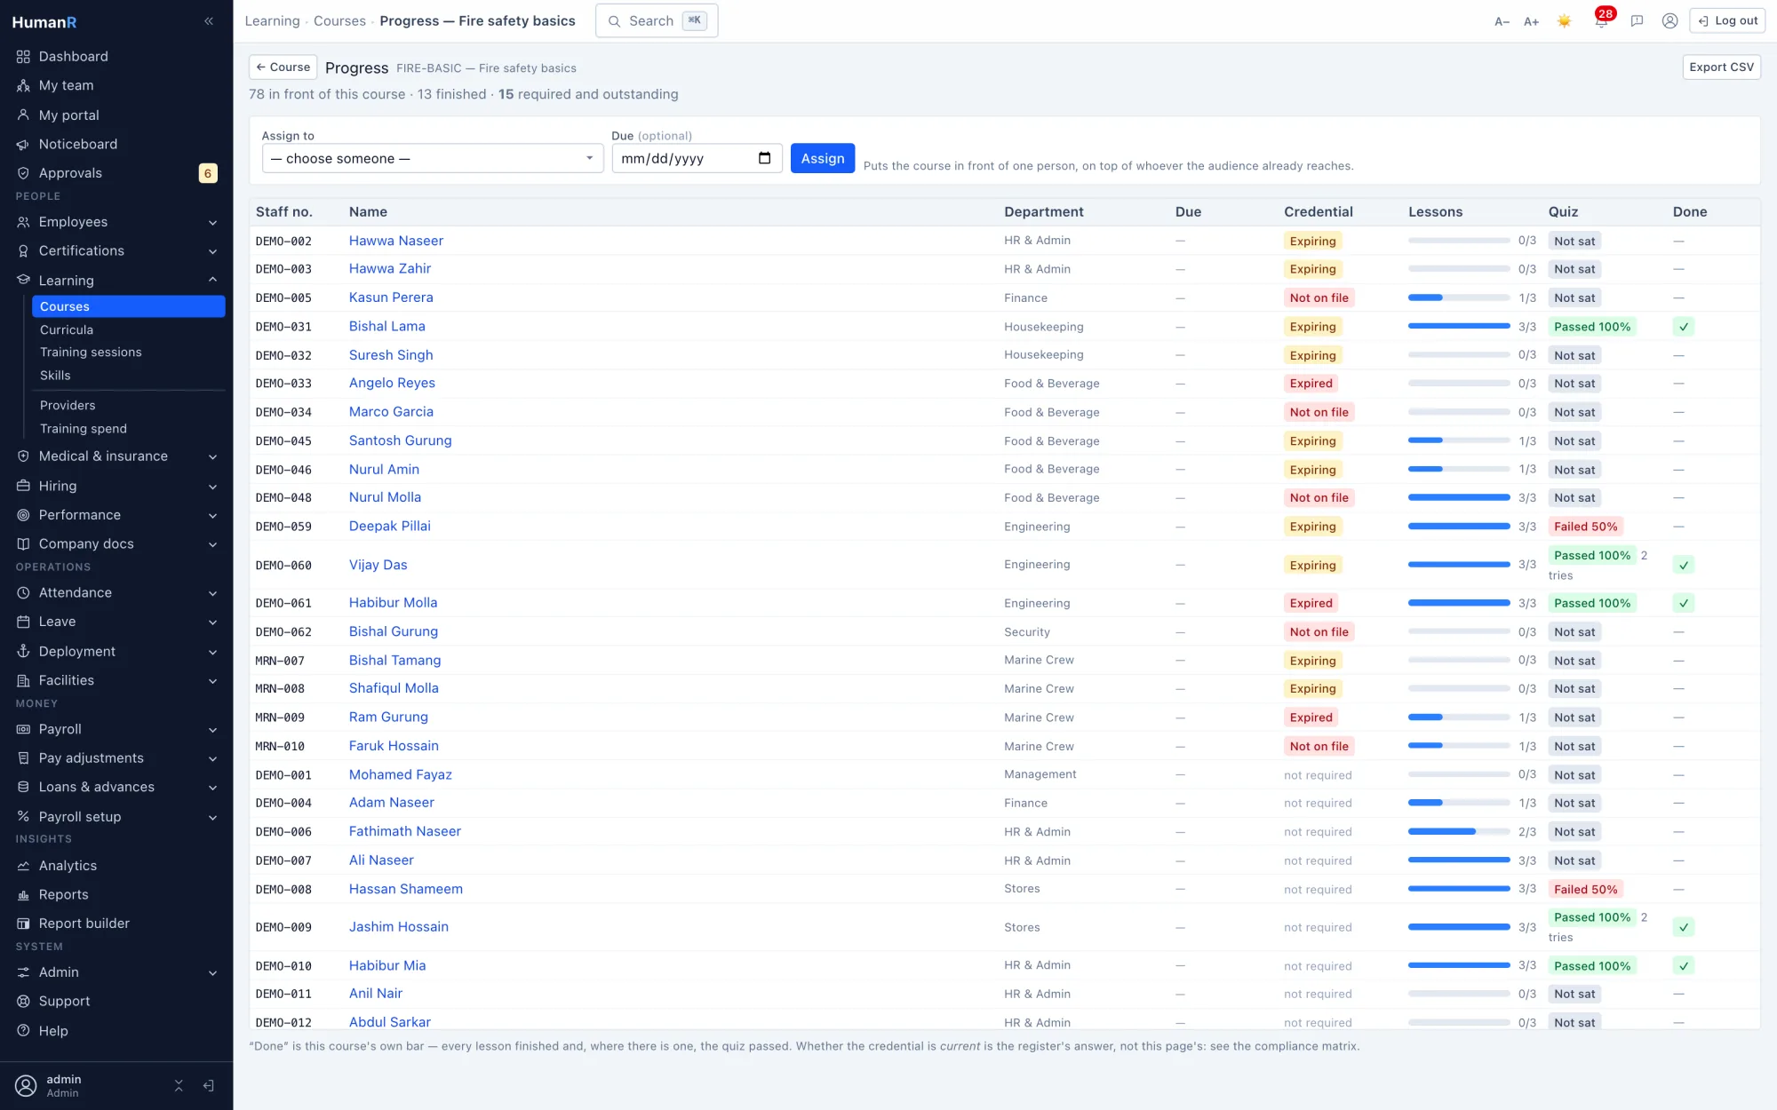Toggle the sun theme icon
The width and height of the screenshot is (1777, 1110).
[x=1564, y=21]
